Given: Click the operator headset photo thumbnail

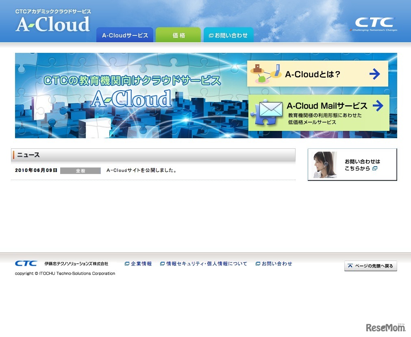Looking at the screenshot, I should point(324,164).
